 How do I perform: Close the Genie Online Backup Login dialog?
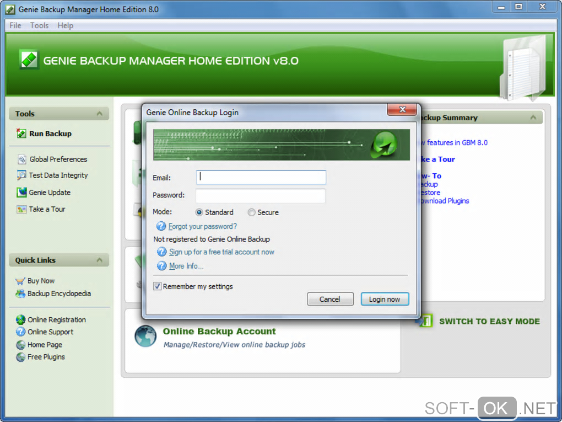(x=403, y=109)
